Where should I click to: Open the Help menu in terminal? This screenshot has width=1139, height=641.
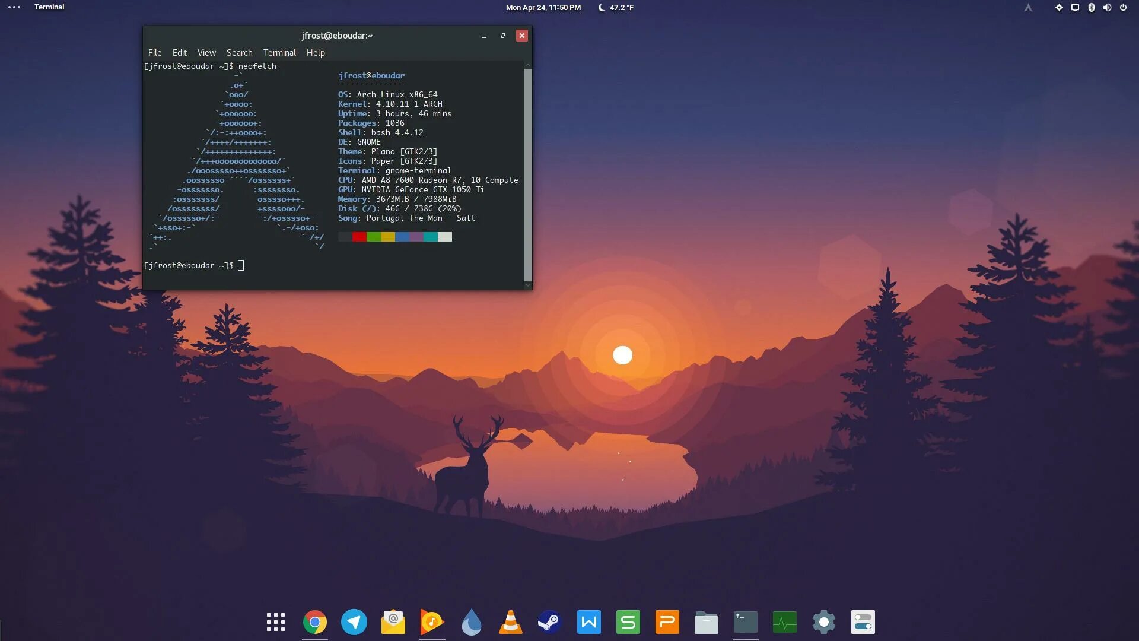[x=316, y=53]
